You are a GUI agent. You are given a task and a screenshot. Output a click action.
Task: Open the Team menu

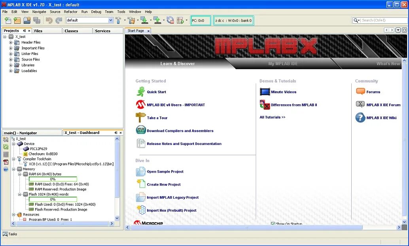click(109, 12)
